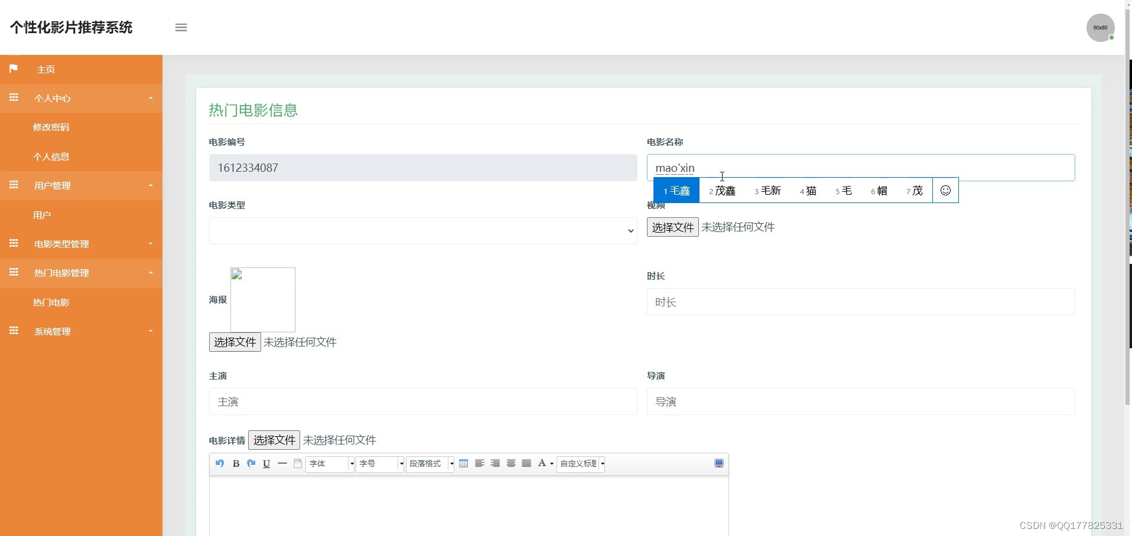Viewport: 1132px width, 536px height.
Task: Open the 段落格式 paragraph format dropdown
Action: coord(431,463)
